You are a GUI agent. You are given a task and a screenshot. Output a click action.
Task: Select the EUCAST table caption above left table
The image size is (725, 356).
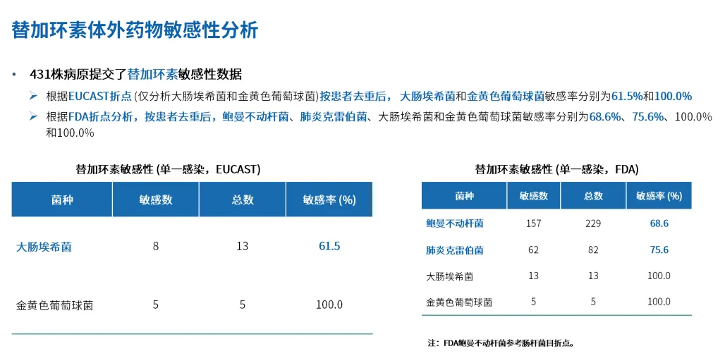pyautogui.click(x=168, y=169)
